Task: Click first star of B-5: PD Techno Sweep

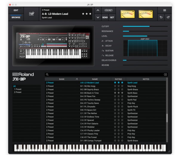Action: 115,100
